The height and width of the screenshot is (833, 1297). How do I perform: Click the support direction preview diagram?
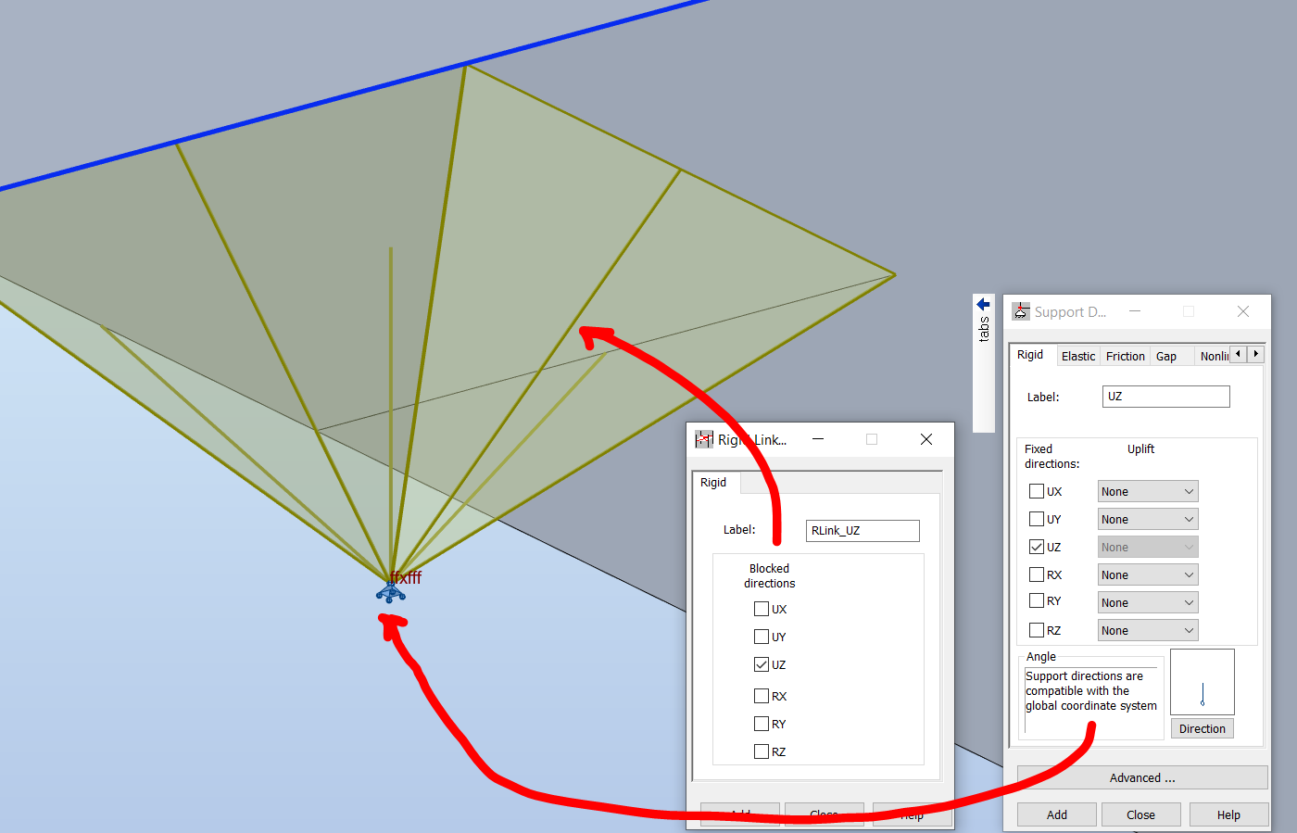click(1202, 683)
